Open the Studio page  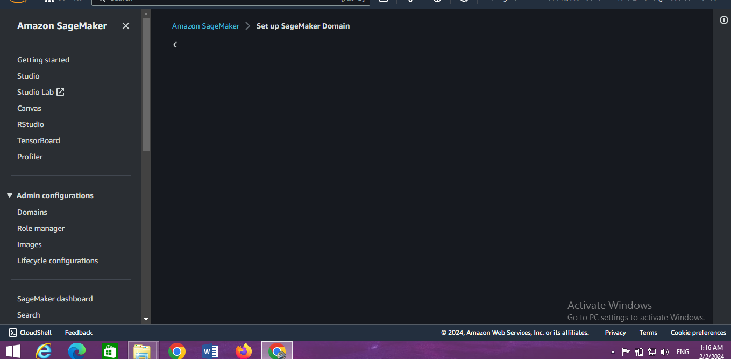[29, 76]
